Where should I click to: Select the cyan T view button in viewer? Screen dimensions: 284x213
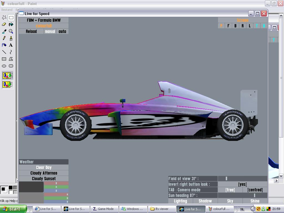pyautogui.click(x=257, y=26)
